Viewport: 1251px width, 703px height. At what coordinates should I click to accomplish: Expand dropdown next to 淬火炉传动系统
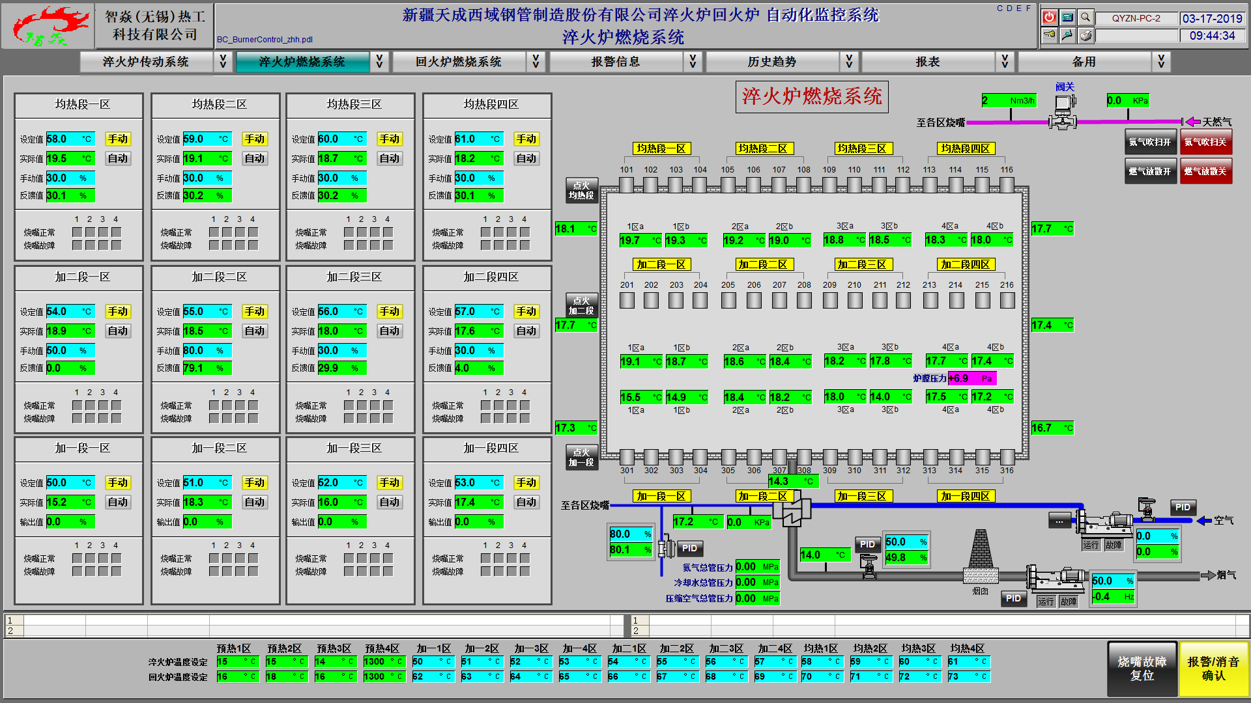click(223, 62)
